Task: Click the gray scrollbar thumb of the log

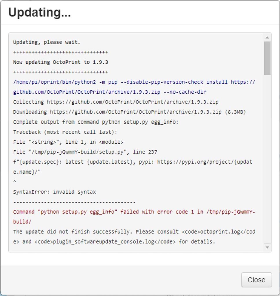Action: pyautogui.click(x=267, y=58)
